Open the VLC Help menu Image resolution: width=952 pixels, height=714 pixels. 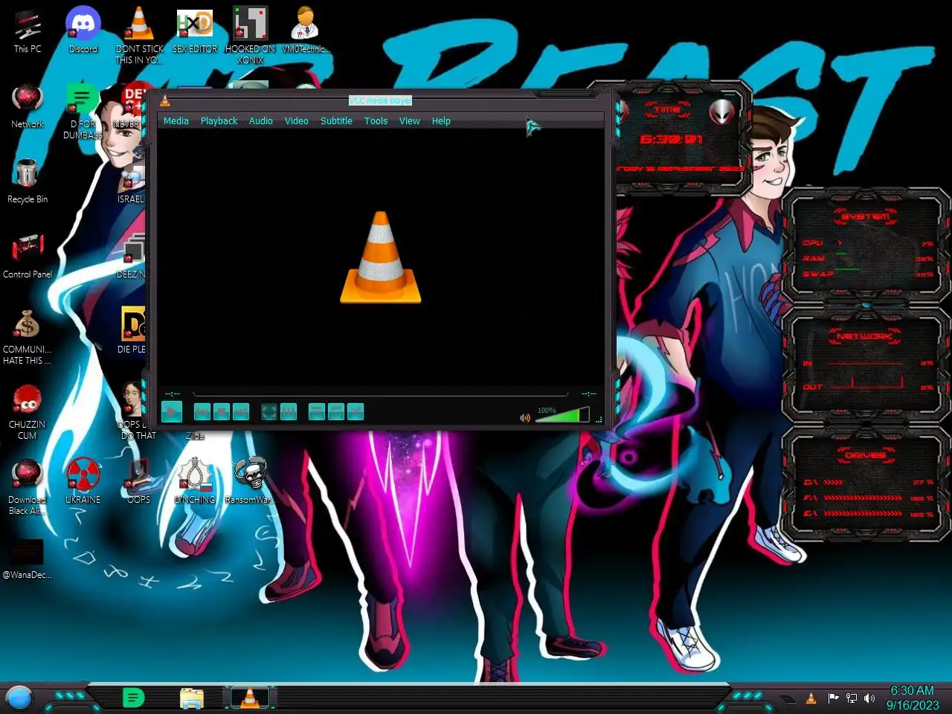441,120
